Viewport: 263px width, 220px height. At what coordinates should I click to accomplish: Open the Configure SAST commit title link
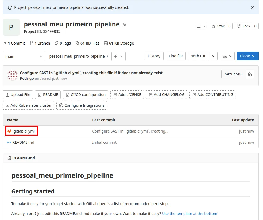click(x=91, y=73)
